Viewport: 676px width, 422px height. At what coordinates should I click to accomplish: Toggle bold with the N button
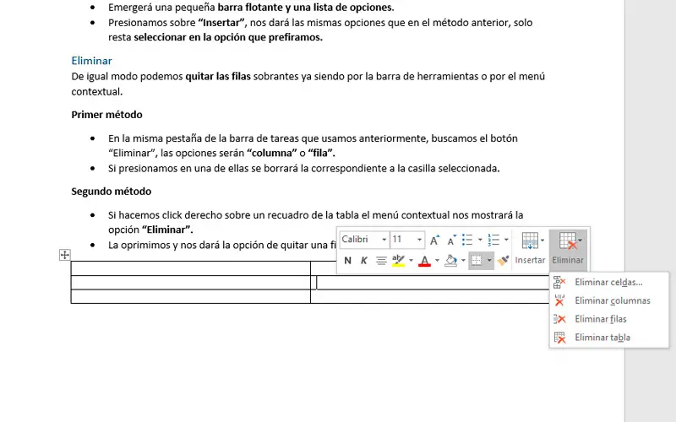347,261
